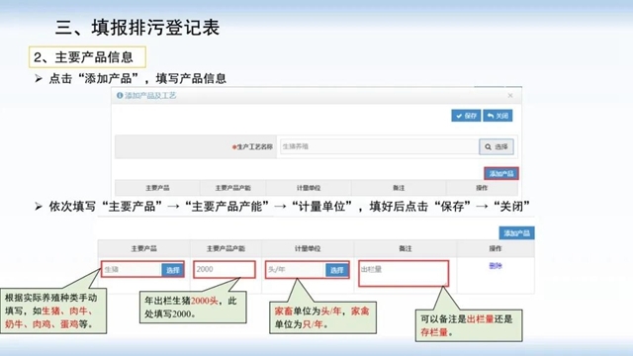The width and height of the screenshot is (633, 356).
Task: Click the 操作 header in the upper table
Action: pyautogui.click(x=482, y=188)
